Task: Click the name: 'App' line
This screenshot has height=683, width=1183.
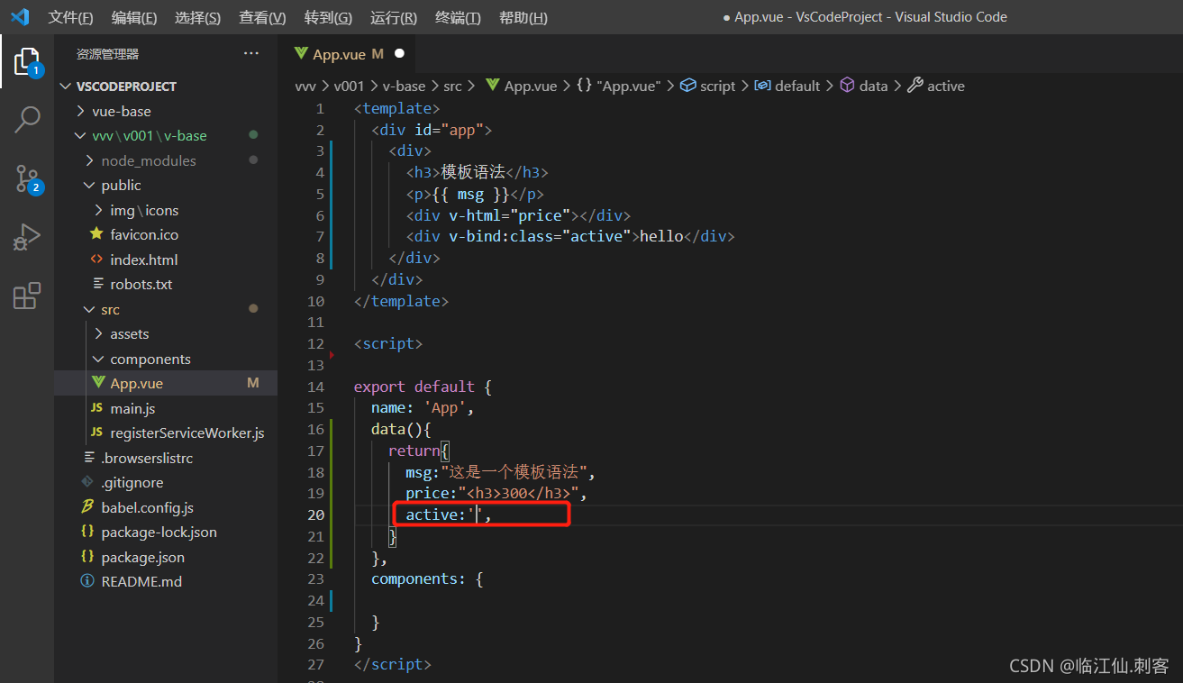Action: click(x=423, y=407)
